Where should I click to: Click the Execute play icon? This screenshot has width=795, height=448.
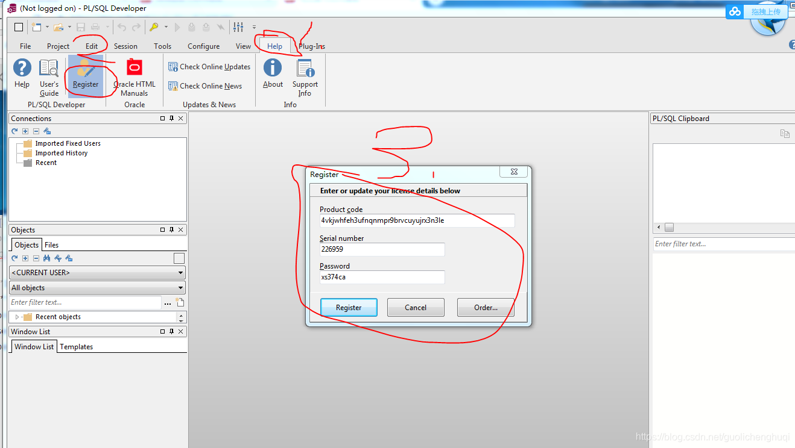tap(177, 27)
